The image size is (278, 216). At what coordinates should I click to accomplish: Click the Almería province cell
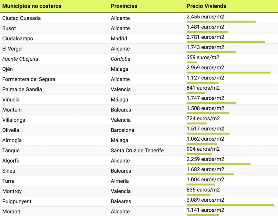tap(120, 181)
